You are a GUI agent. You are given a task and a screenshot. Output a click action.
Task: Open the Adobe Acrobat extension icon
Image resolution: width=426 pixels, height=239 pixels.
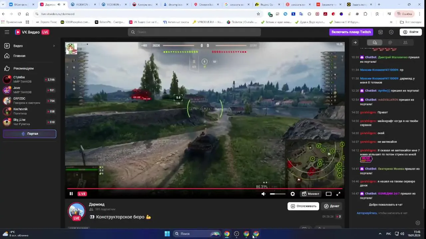pos(325,14)
